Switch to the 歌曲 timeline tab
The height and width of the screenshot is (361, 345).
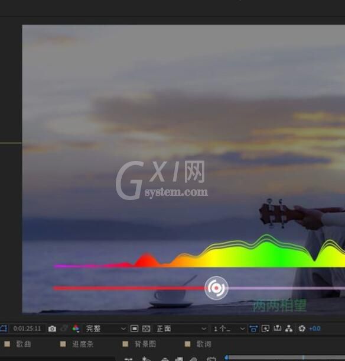pyautogui.click(x=24, y=344)
